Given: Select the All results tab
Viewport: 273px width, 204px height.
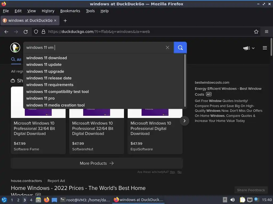Looking at the screenshot, I should [x=16, y=59].
